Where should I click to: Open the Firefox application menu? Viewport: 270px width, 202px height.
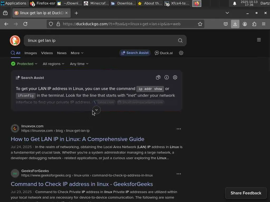[x=263, y=24]
